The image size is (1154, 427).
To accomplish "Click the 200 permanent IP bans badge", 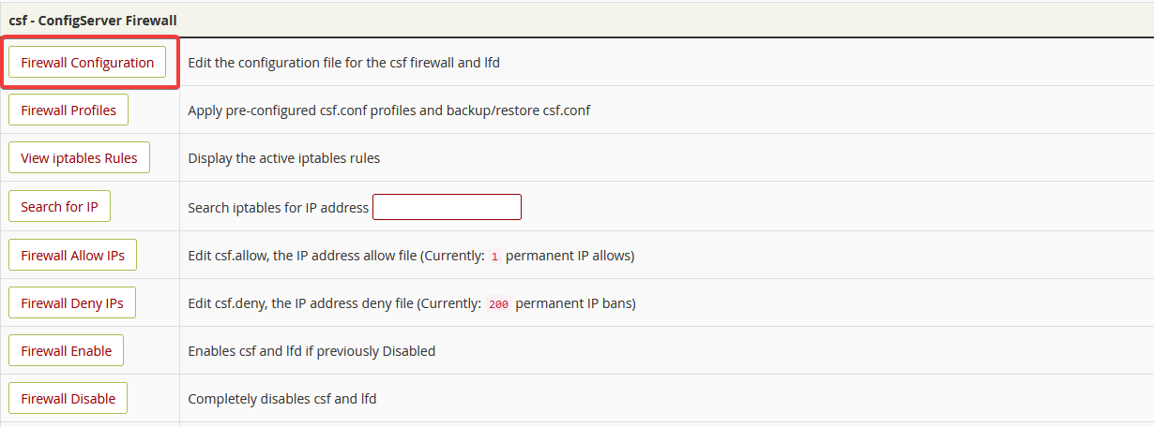I will (498, 304).
